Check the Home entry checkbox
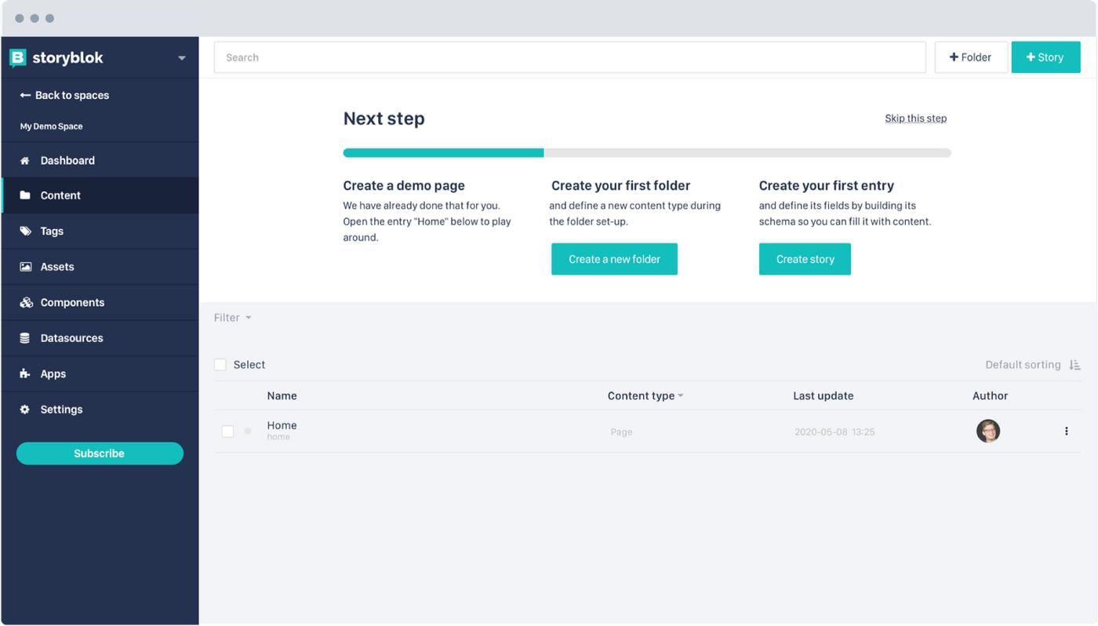This screenshot has width=1098, height=626. pos(227,431)
